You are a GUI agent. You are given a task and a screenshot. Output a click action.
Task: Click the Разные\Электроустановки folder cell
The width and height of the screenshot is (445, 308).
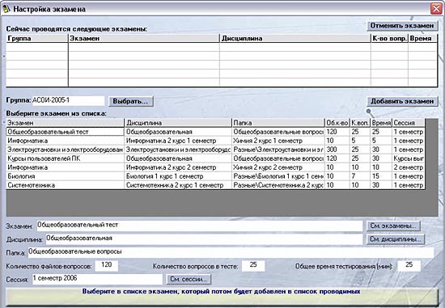(278, 150)
